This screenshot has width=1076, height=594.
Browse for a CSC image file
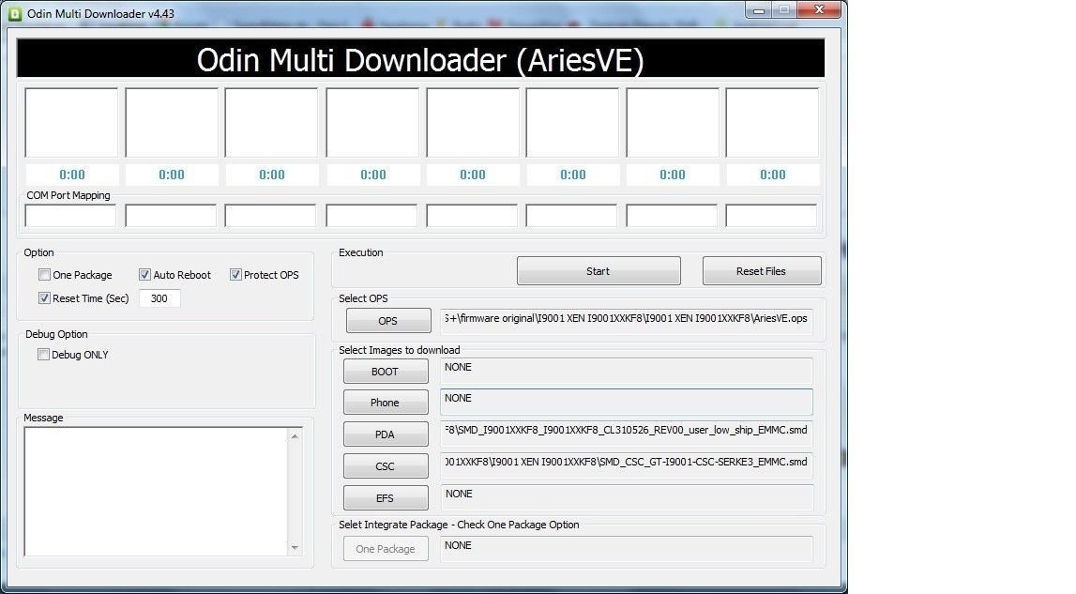click(385, 466)
